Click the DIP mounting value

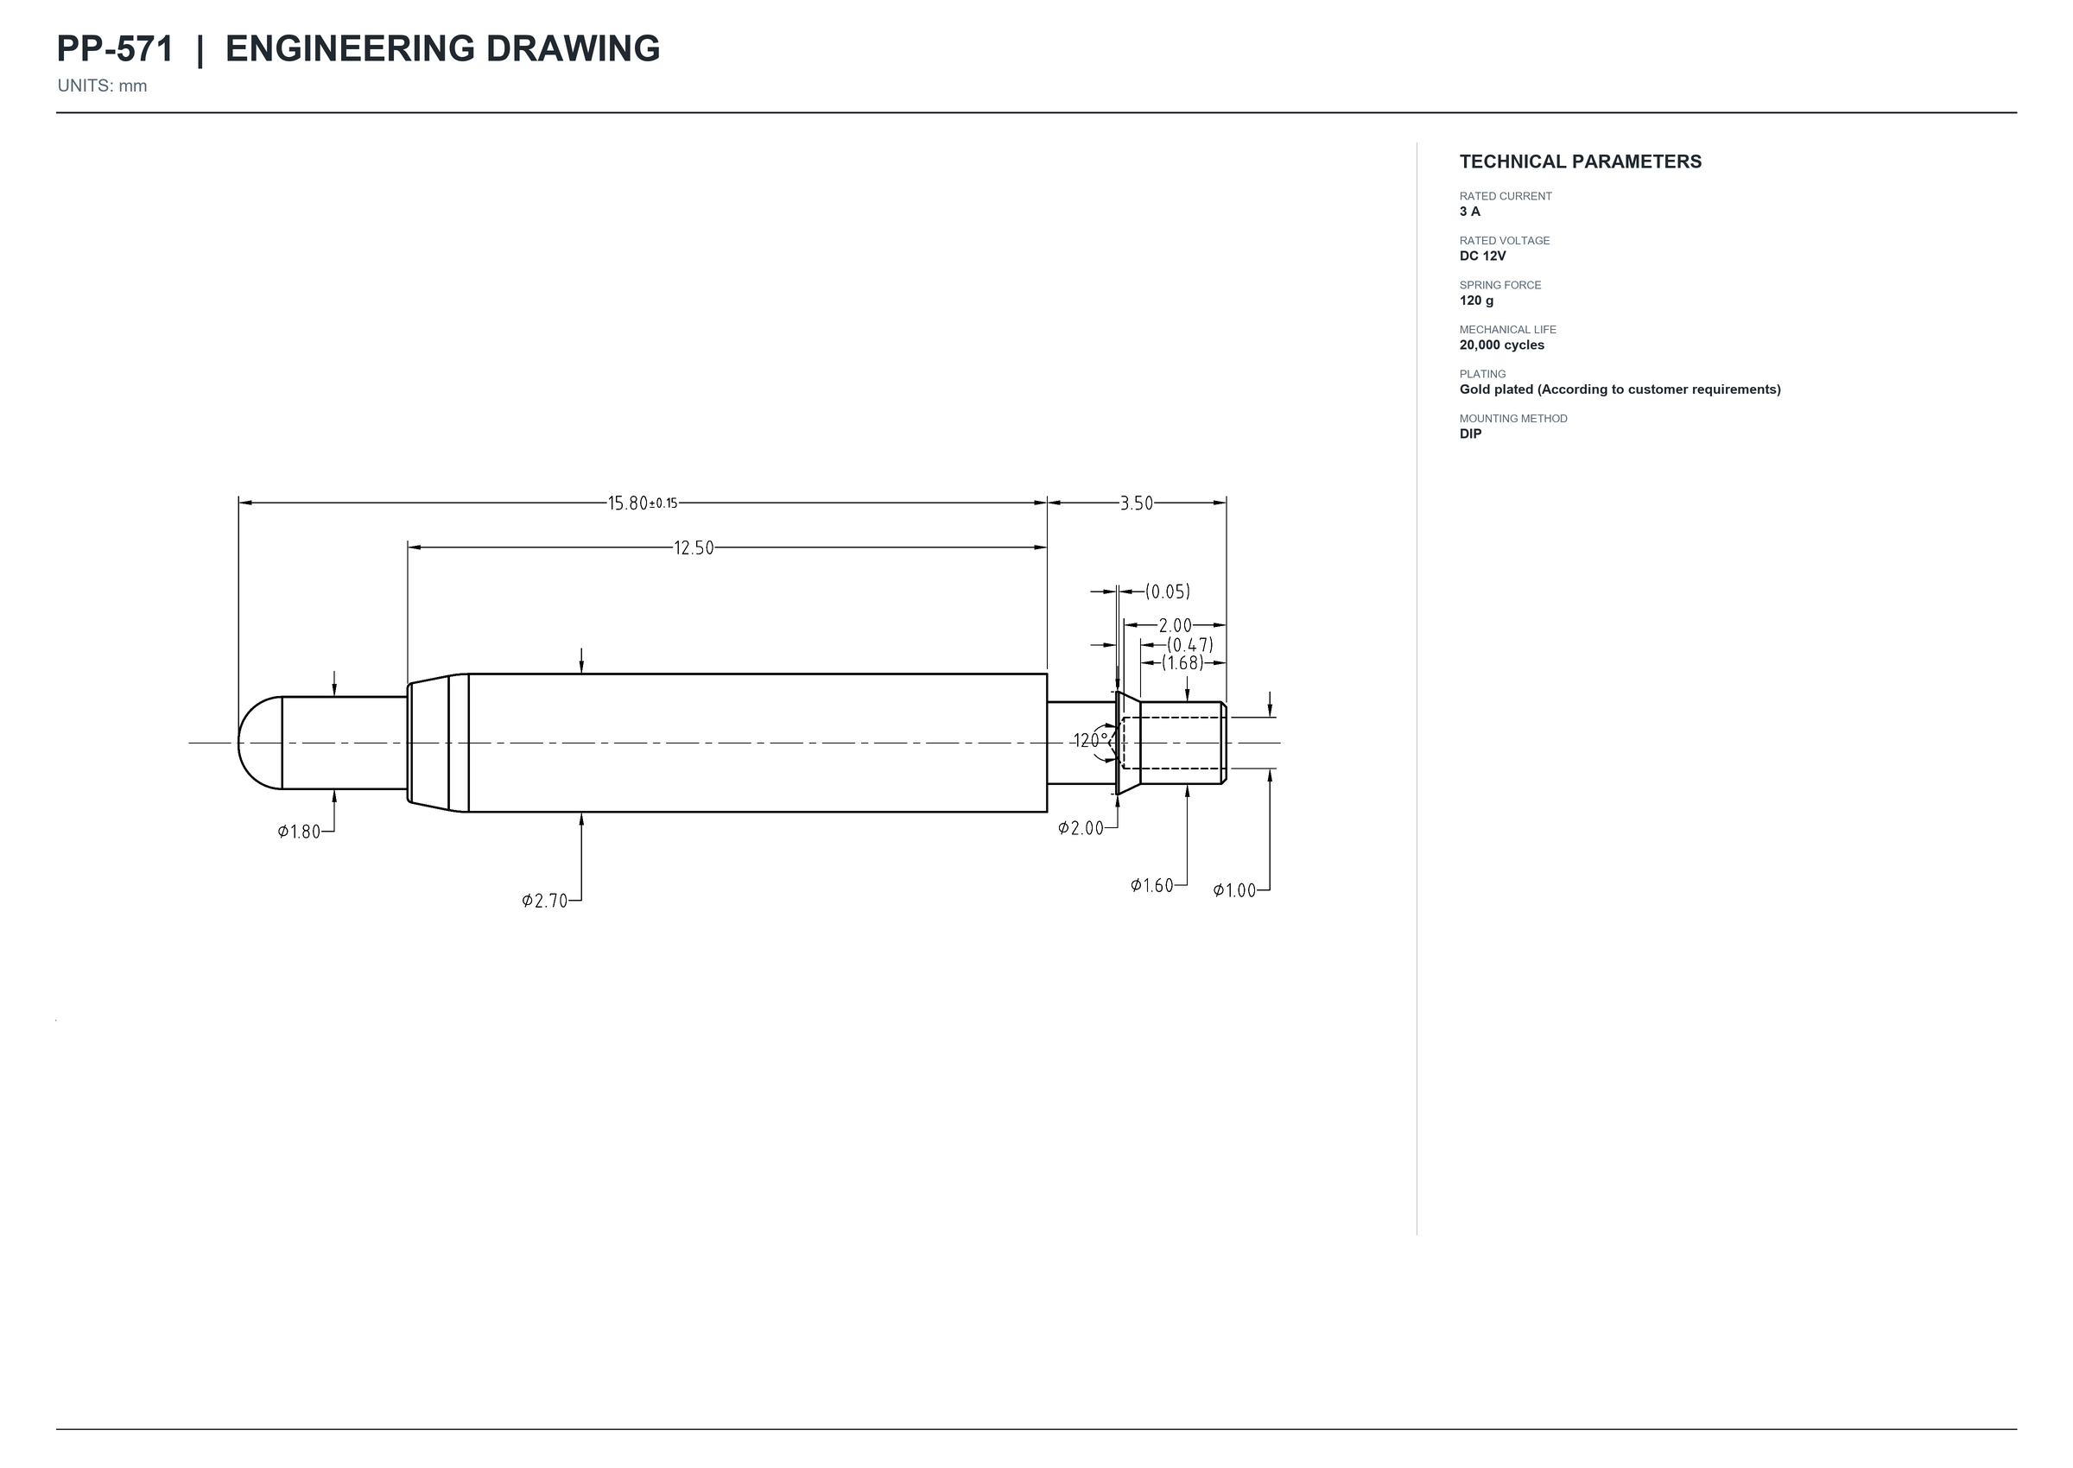[1470, 433]
